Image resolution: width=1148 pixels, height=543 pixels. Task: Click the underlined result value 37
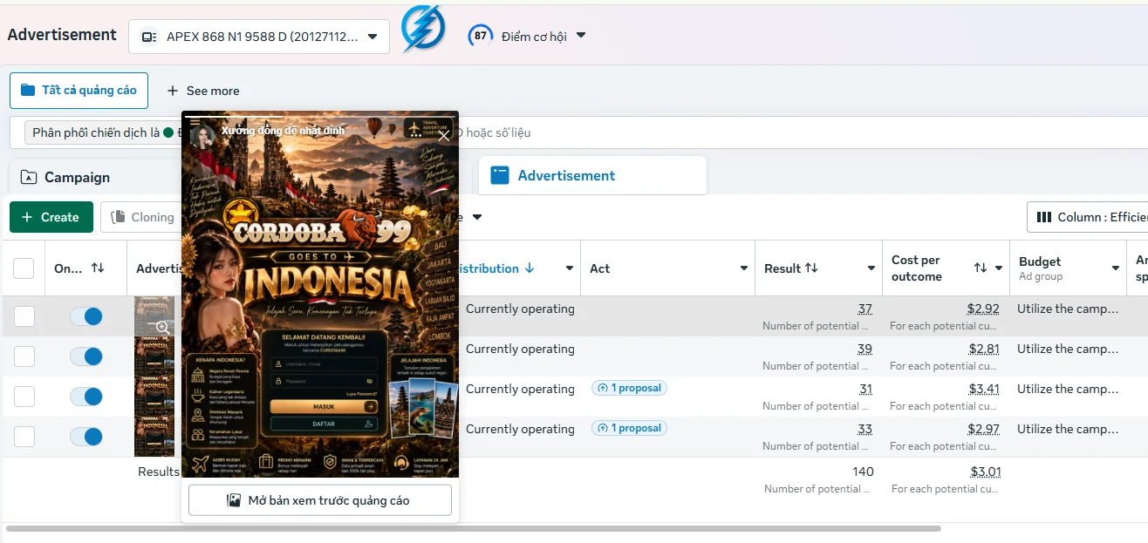click(864, 309)
